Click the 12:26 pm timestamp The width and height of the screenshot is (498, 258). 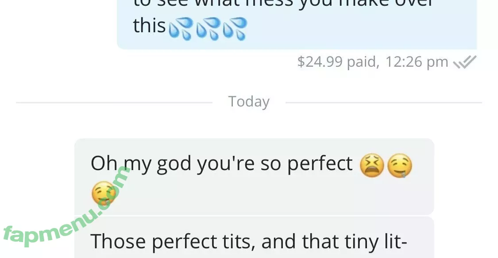[x=417, y=62]
